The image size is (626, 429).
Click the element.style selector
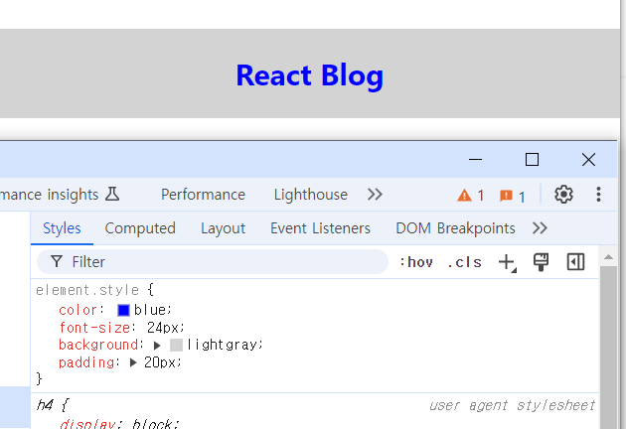[x=87, y=290]
